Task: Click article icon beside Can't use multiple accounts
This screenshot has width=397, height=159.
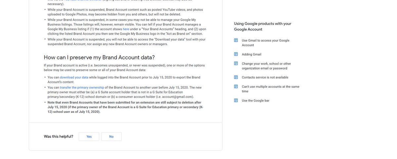Action: [x=236, y=86]
